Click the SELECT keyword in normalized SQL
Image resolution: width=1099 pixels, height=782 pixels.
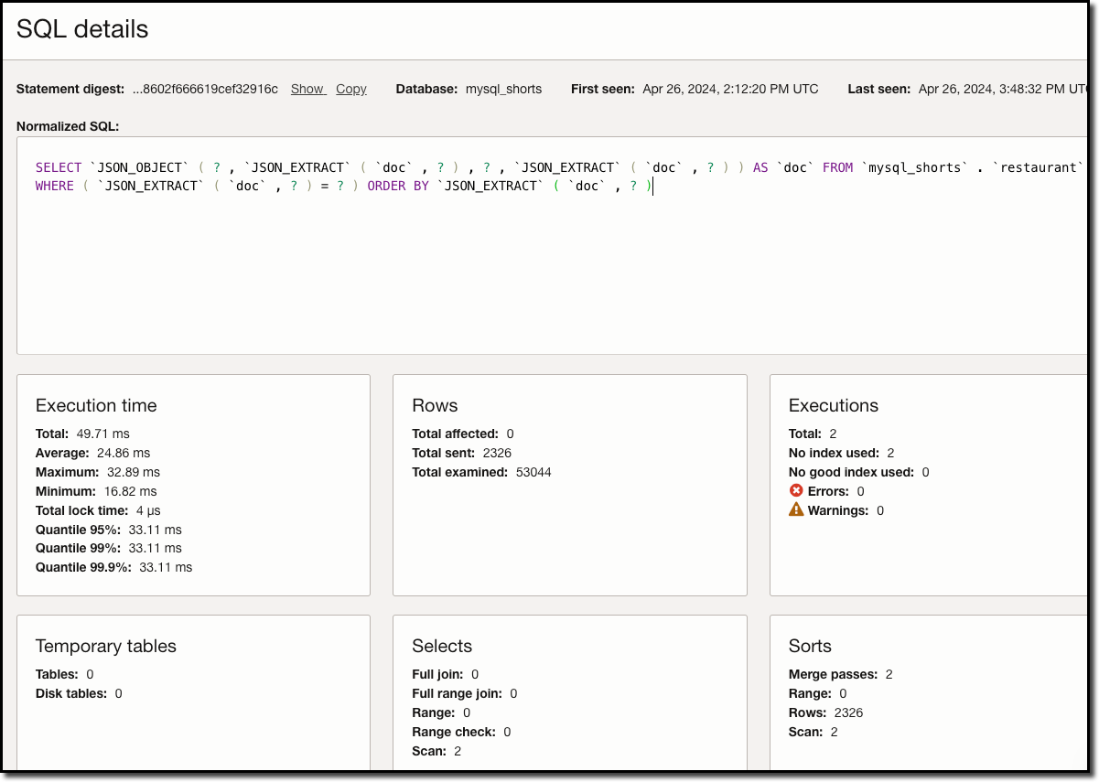click(57, 166)
